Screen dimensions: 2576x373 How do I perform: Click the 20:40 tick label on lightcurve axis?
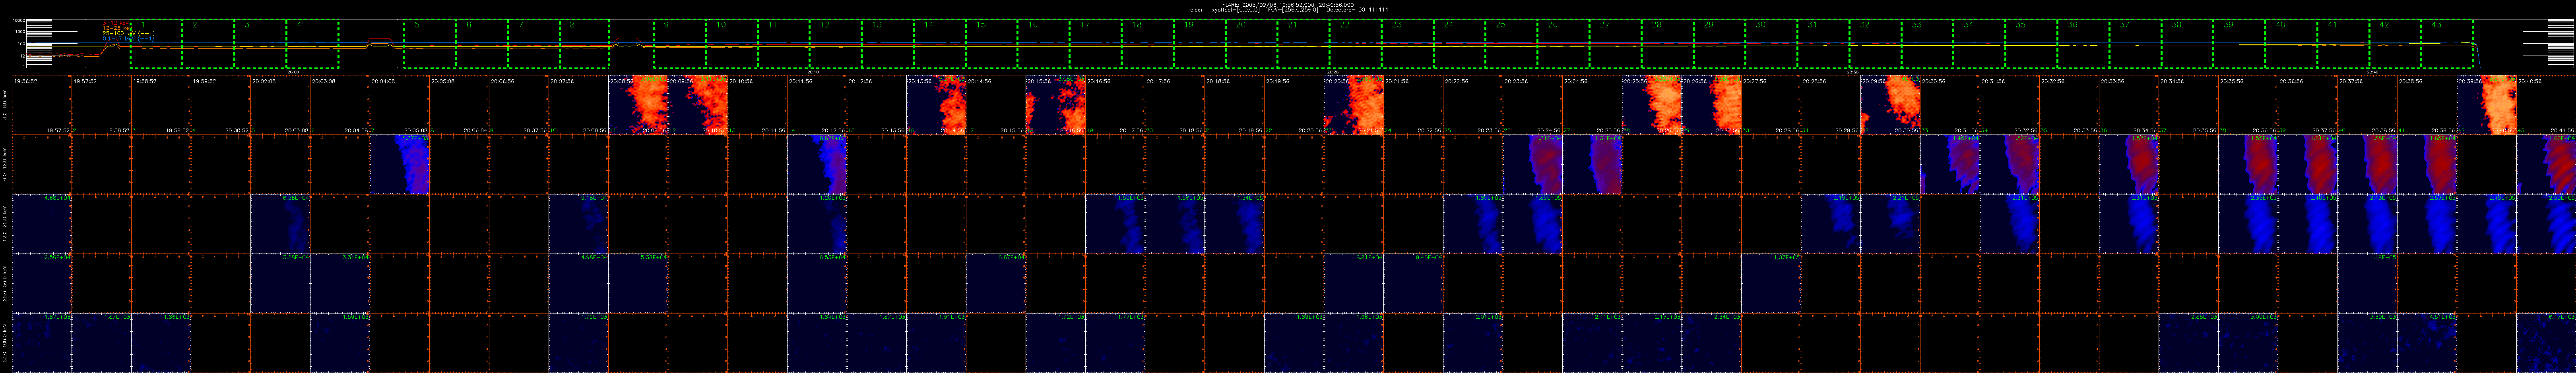(x=2372, y=72)
